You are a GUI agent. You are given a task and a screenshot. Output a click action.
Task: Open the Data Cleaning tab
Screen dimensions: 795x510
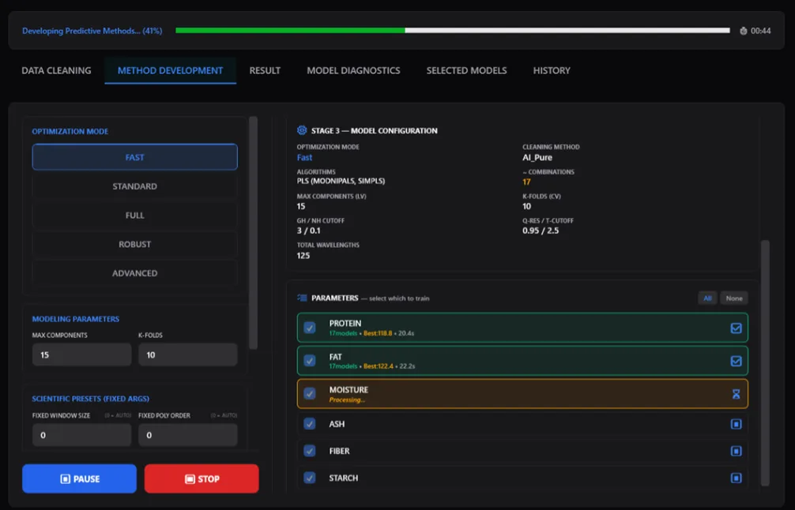(56, 70)
